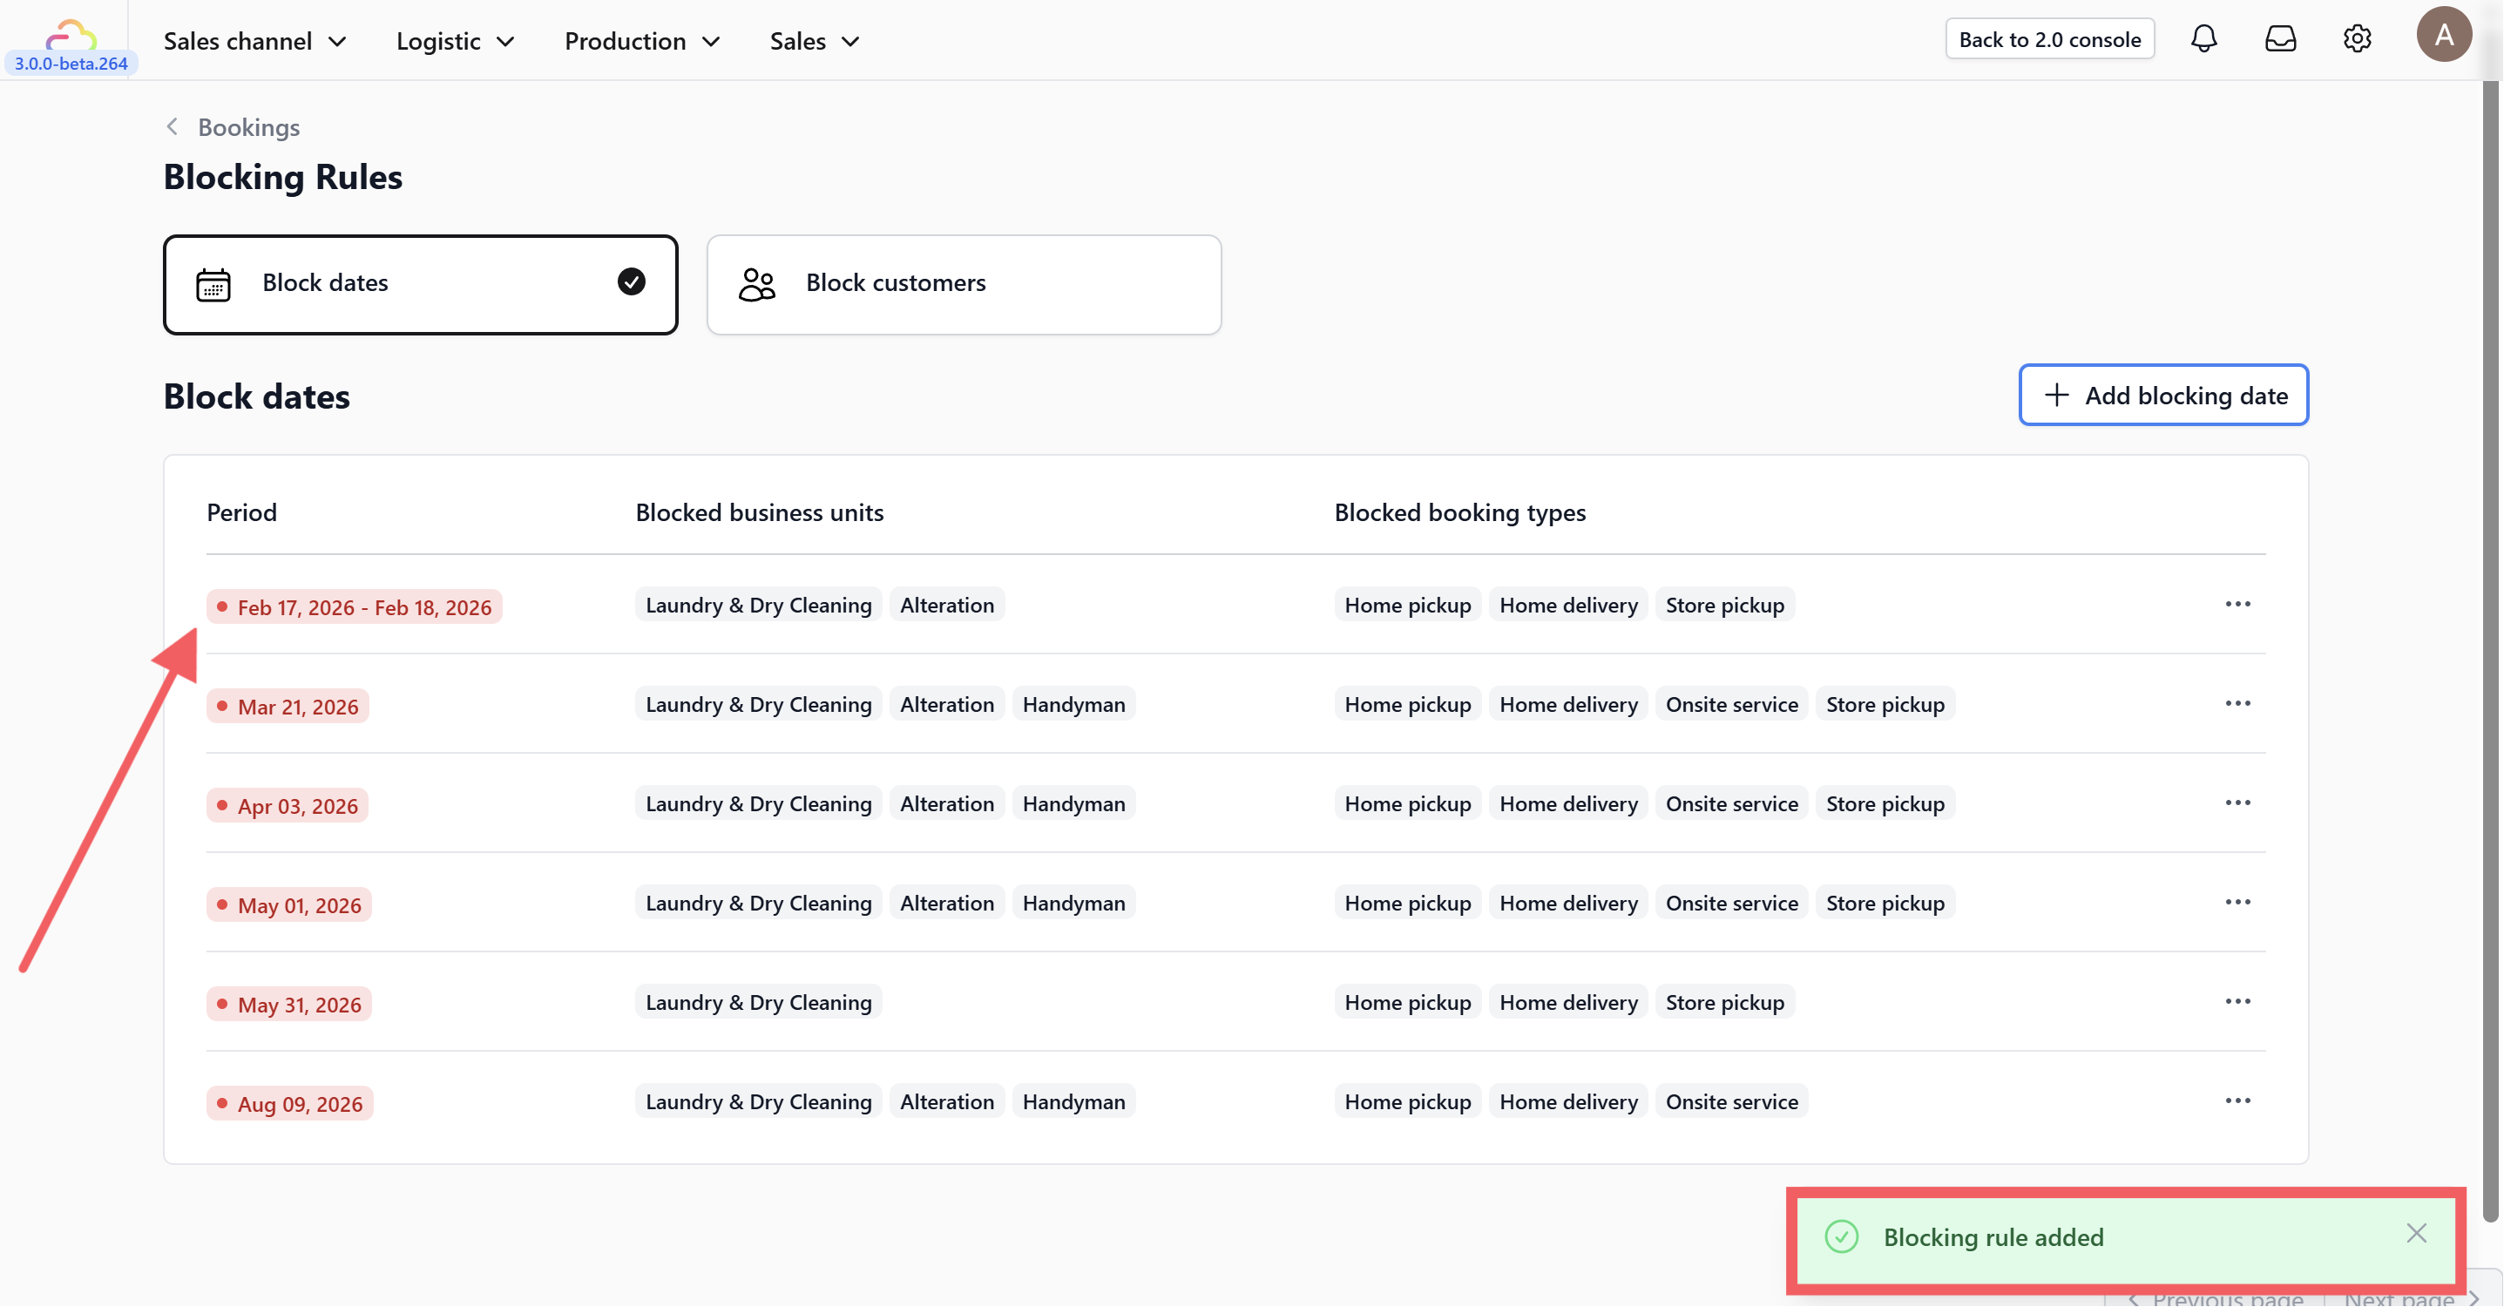Open options for Feb 17 - Feb 18 row
2504x1307 pixels.
[x=2237, y=604]
